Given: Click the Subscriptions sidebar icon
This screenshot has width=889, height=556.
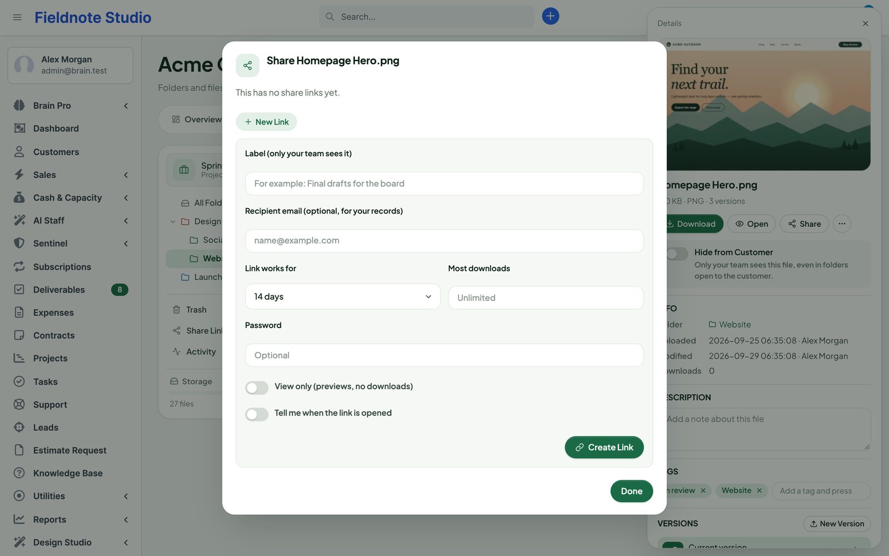Looking at the screenshot, I should 19,267.
